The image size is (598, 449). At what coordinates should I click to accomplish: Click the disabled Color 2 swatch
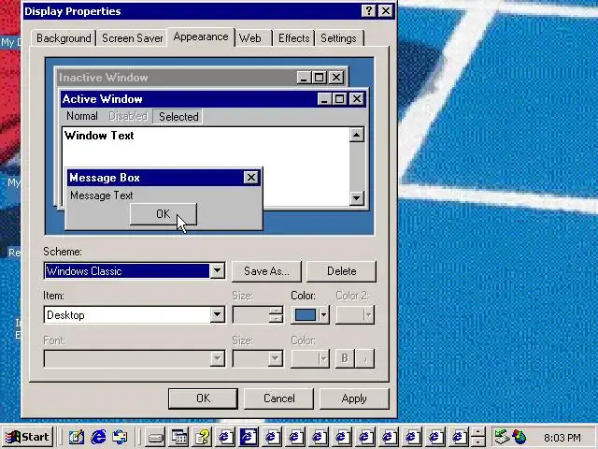pyautogui.click(x=355, y=315)
